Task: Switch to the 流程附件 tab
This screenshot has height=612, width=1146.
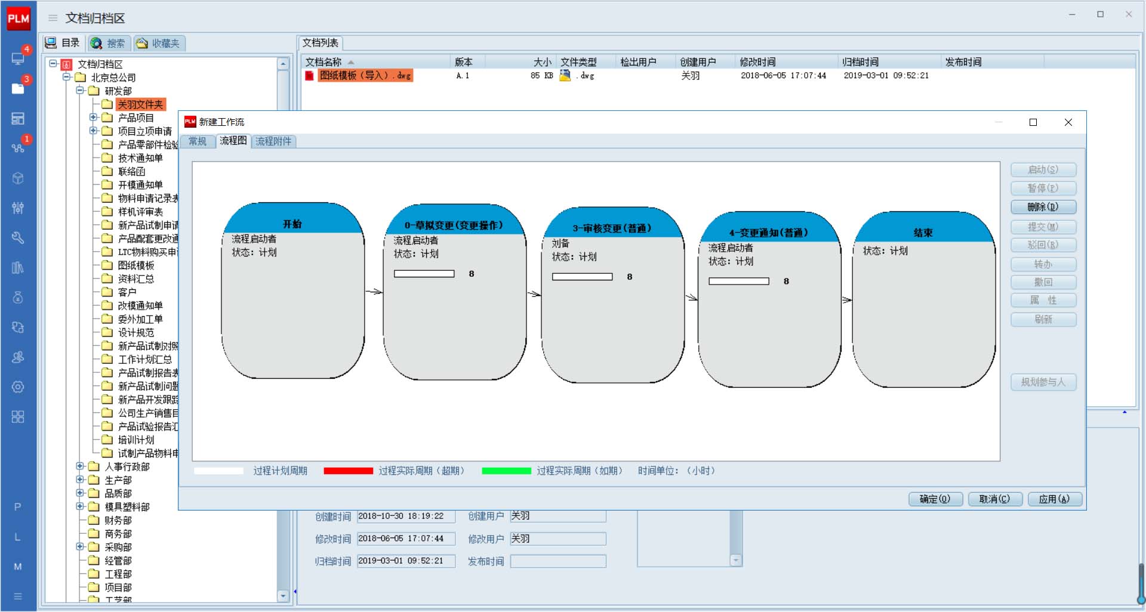Action: 273,141
